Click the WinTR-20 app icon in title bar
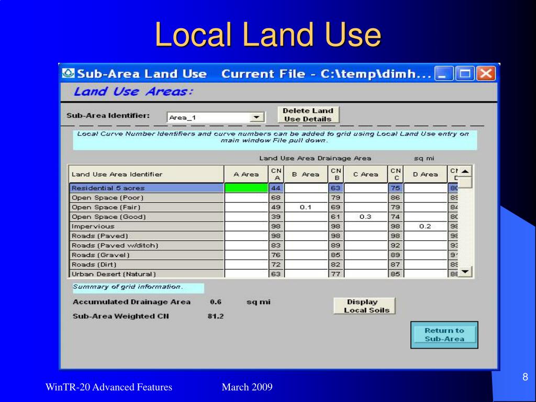The width and height of the screenshot is (536, 402). click(68, 73)
